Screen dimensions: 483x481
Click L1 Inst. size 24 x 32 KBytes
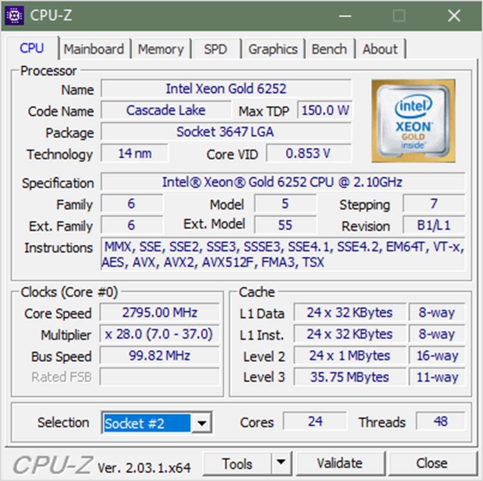click(350, 334)
